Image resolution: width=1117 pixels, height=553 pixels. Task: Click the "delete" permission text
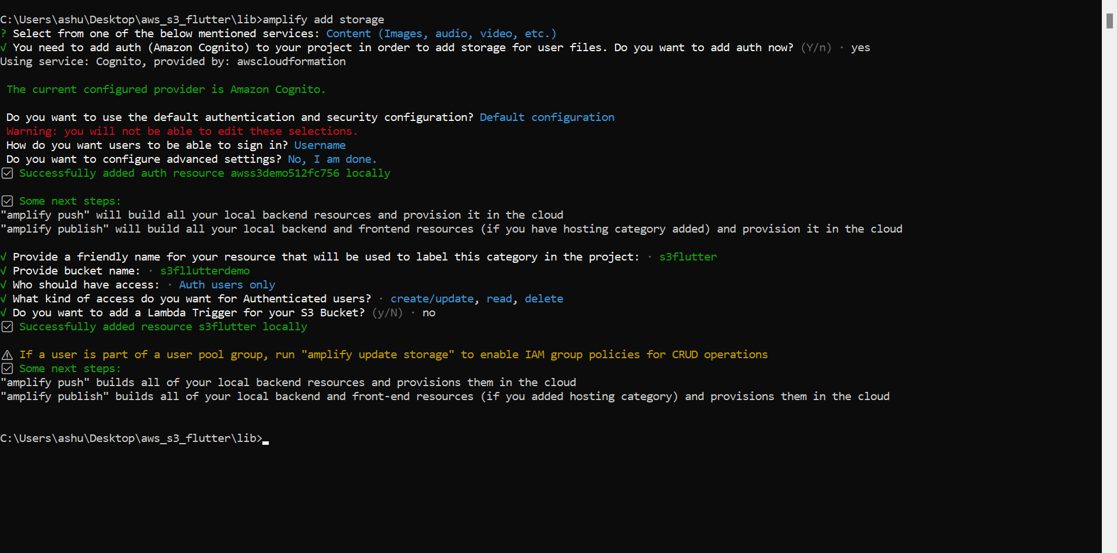[x=543, y=299]
